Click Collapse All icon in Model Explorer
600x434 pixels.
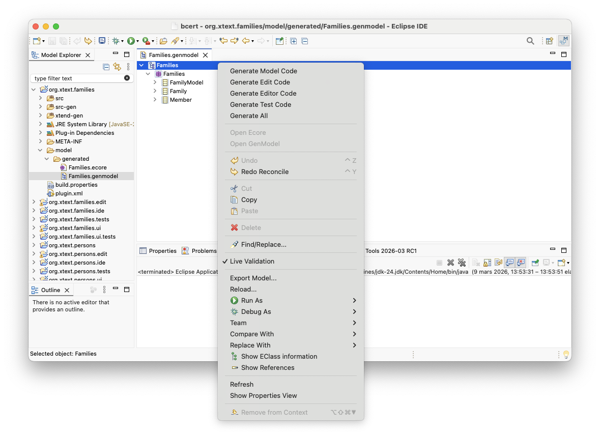pyautogui.click(x=106, y=67)
